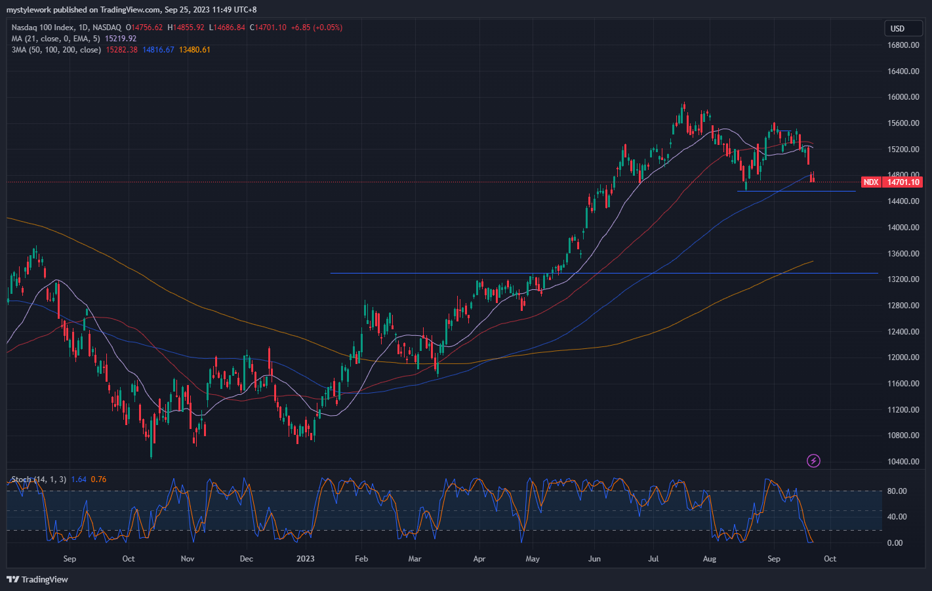Select the MA (21, close, 0, EMA, 5) indicator legend

point(56,39)
